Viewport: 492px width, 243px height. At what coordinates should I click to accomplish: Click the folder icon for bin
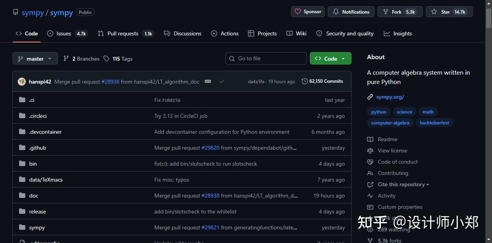(22, 164)
